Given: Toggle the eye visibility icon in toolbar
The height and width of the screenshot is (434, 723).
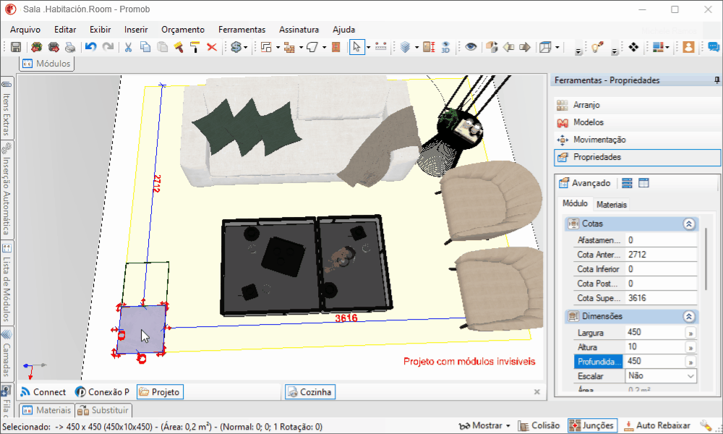Looking at the screenshot, I should [x=471, y=47].
